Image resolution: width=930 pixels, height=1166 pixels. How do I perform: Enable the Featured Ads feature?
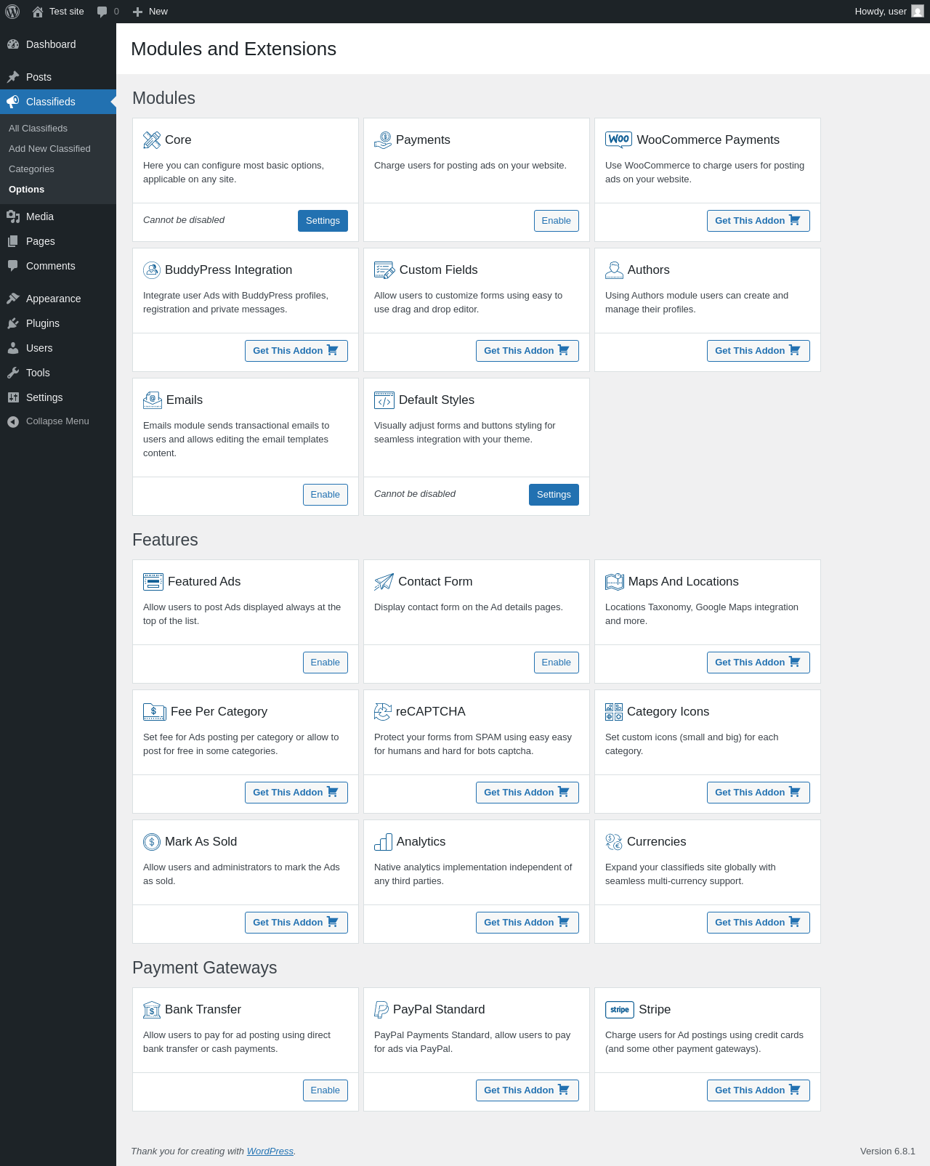coord(325,663)
